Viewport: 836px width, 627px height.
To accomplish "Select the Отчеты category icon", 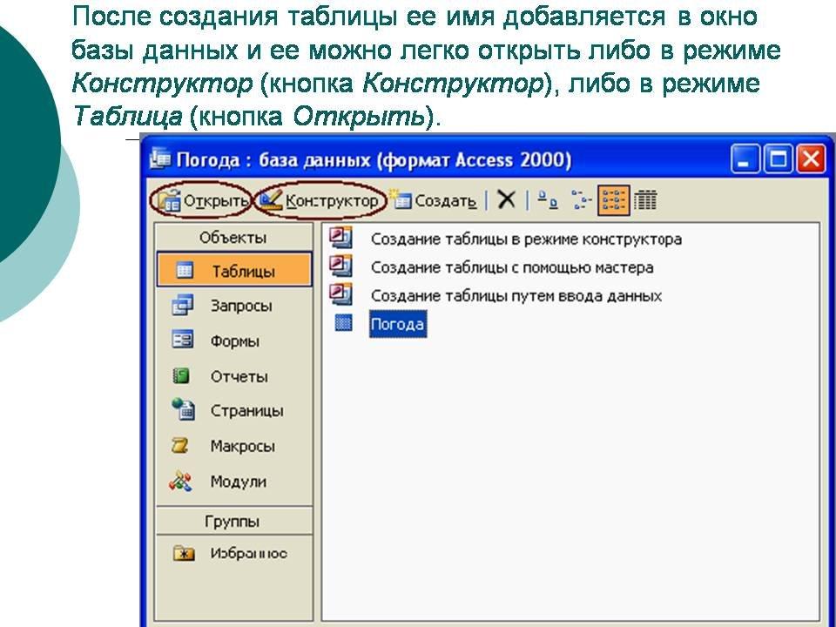I will click(x=183, y=376).
